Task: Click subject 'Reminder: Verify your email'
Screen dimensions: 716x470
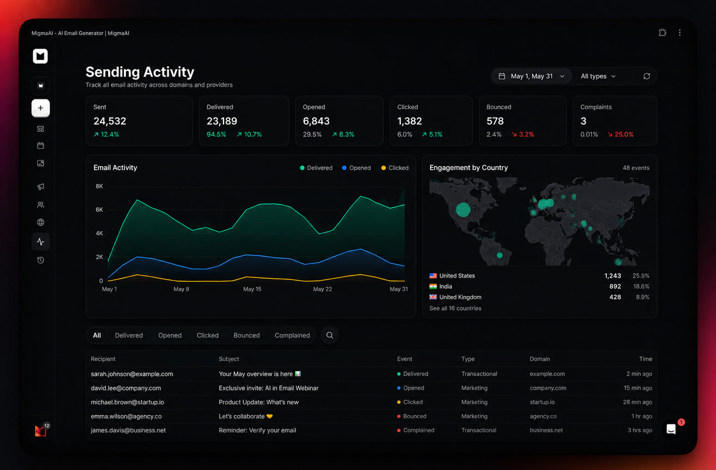Action: pos(257,430)
